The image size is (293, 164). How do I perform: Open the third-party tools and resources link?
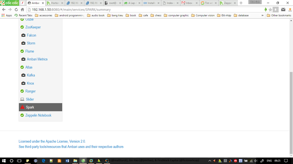point(71,147)
